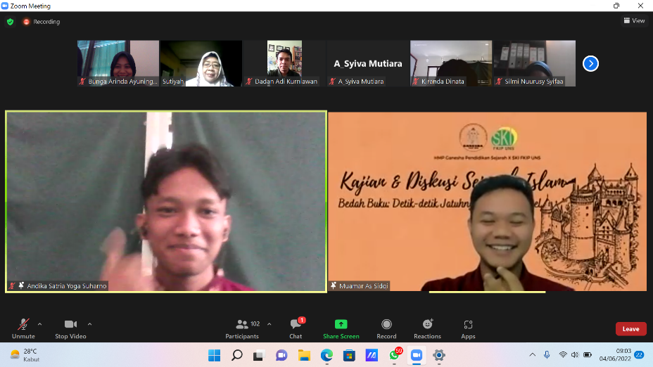Click the green encryption shield icon
653x367 pixels.
[10, 22]
